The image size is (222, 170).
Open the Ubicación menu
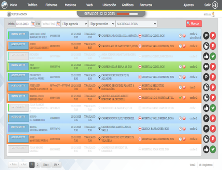point(109,5)
